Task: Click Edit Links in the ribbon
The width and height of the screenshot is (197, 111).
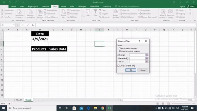Action: click(x=73, y=17)
